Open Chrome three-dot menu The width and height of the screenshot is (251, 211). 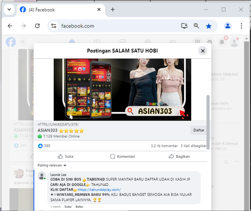(x=241, y=26)
